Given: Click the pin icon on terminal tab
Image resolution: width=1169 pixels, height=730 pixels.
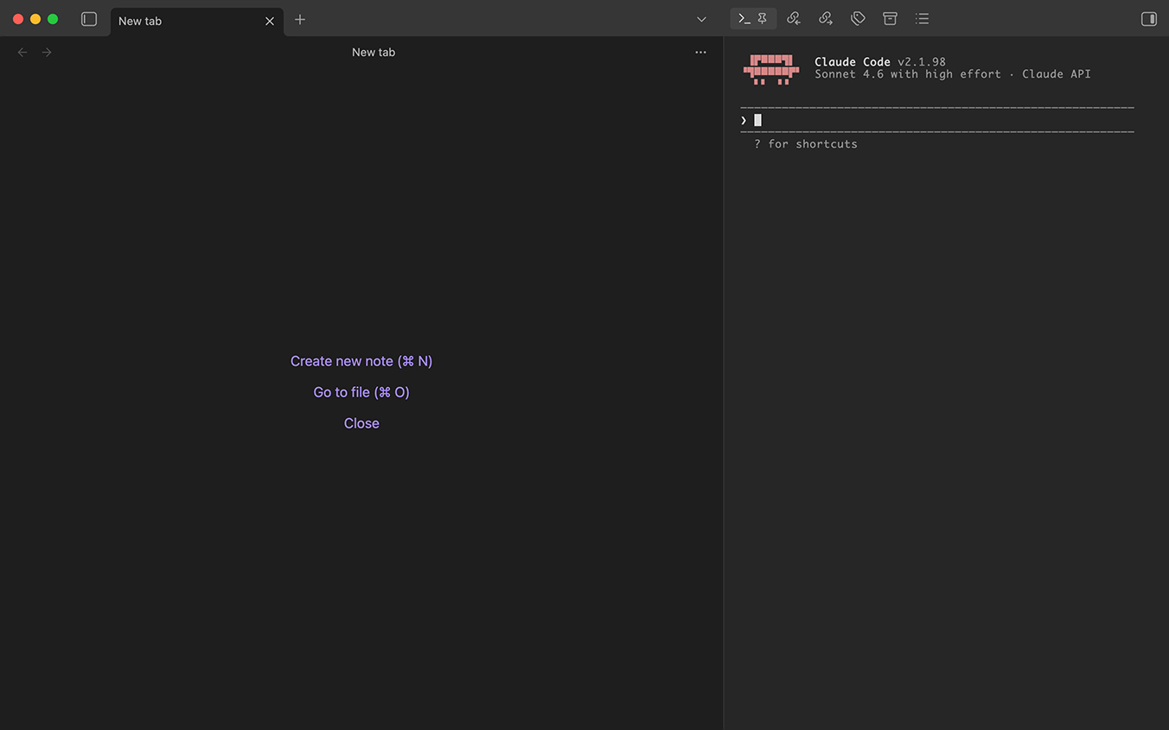Looking at the screenshot, I should (x=763, y=18).
